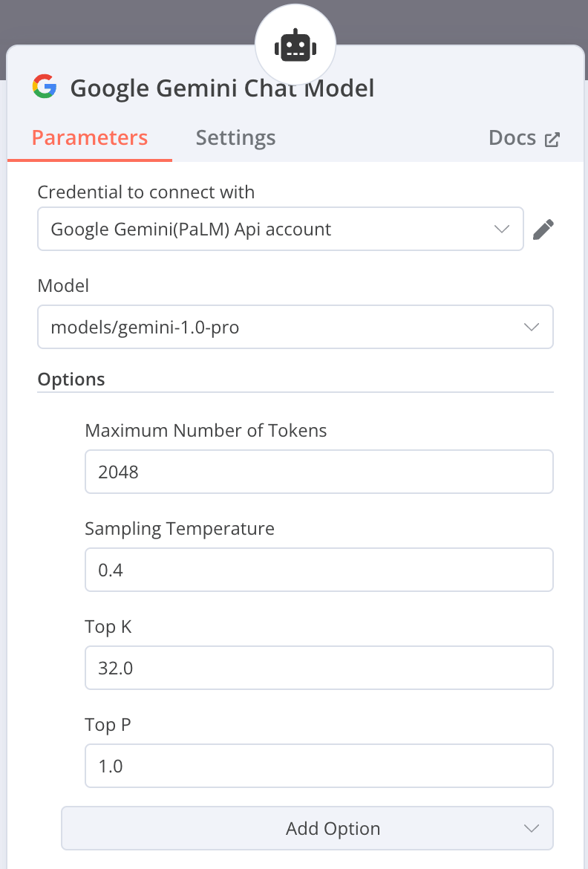Focus the Maximum Number of Tokens field
Image resolution: width=588 pixels, height=869 pixels.
tap(319, 472)
